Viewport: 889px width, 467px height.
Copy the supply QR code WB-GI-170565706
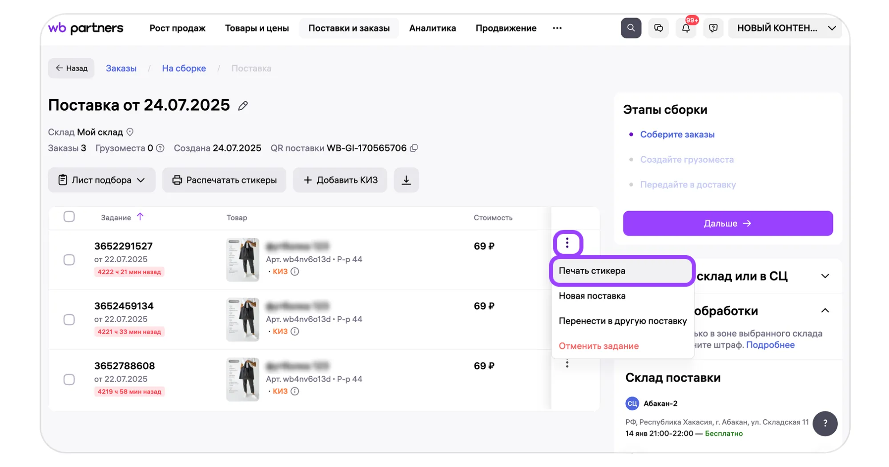tap(414, 148)
